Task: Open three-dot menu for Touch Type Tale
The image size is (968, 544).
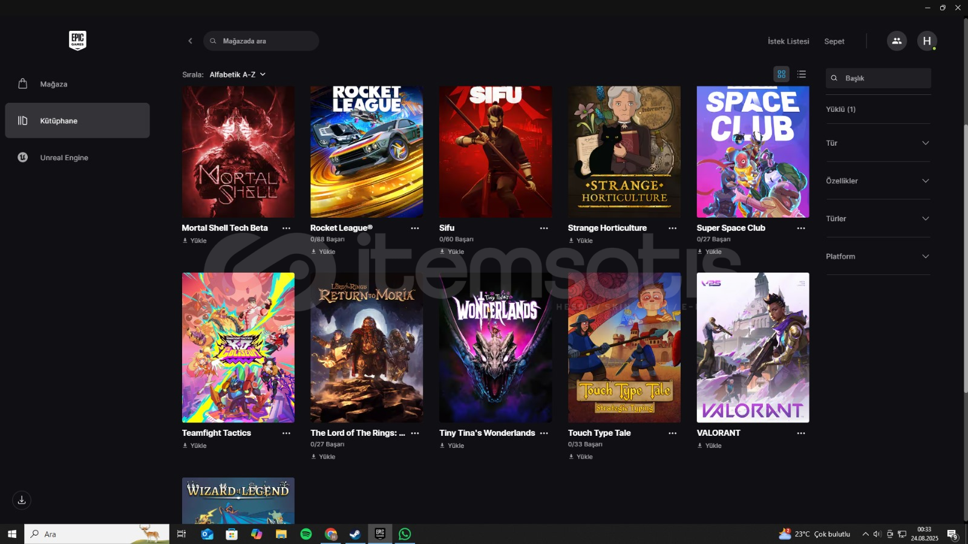Action: pyautogui.click(x=672, y=433)
